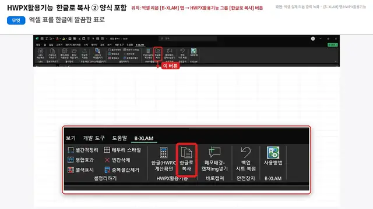Viewport: 373px width, 209px height.
Task: Open 개발 도구 tab in the small Excel window
Action: tap(119, 45)
